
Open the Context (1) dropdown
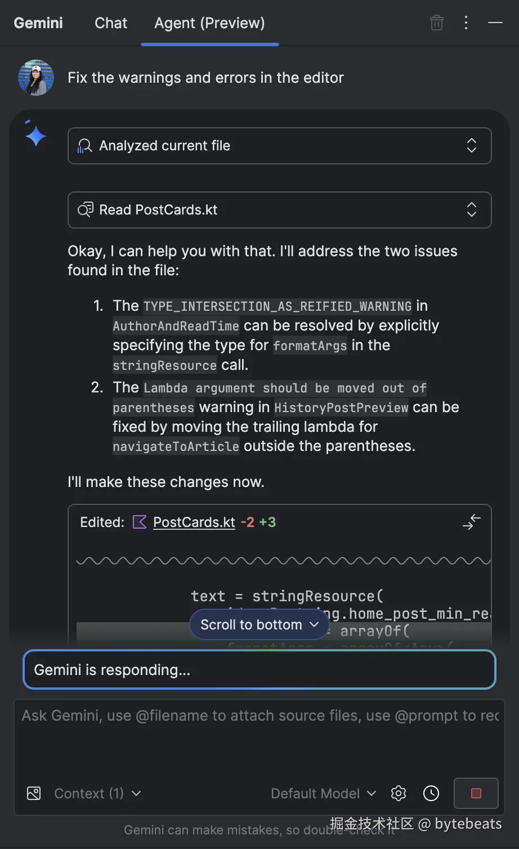(x=97, y=793)
